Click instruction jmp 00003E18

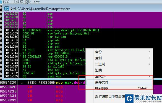click(58, 56)
